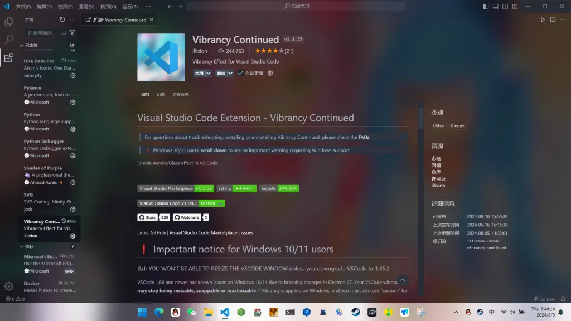Close the Vibrancy Continued editor tab
The height and width of the screenshot is (321, 571).
[x=152, y=20]
